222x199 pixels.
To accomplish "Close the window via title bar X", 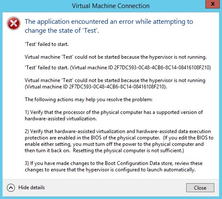I will click(213, 4).
